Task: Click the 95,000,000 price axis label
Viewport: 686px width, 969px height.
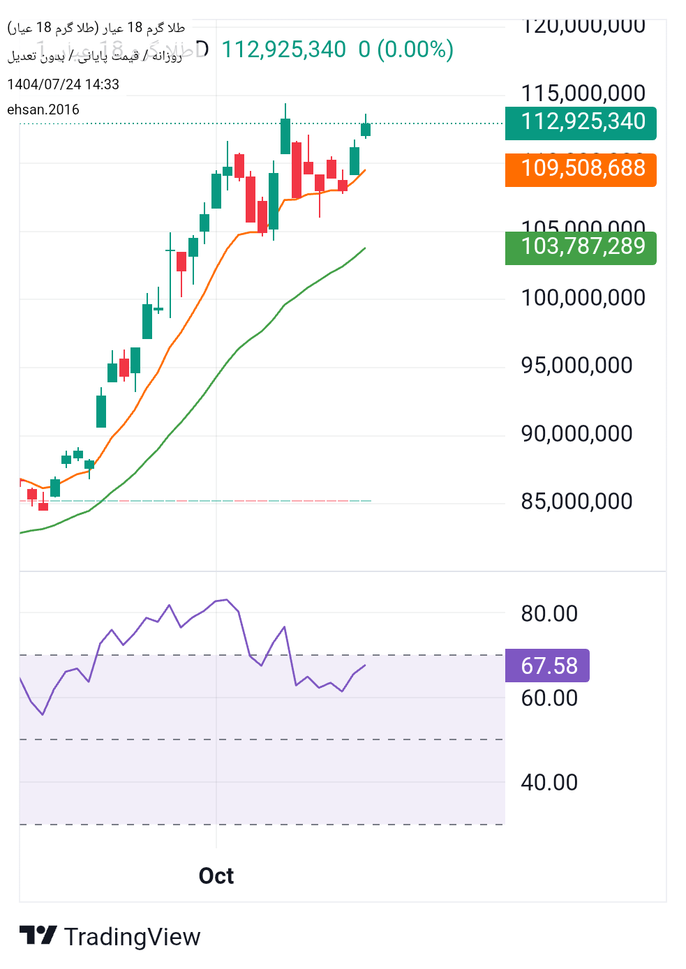Action: tap(576, 366)
